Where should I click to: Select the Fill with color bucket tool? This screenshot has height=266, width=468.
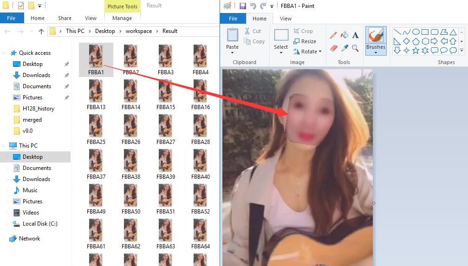coord(344,35)
